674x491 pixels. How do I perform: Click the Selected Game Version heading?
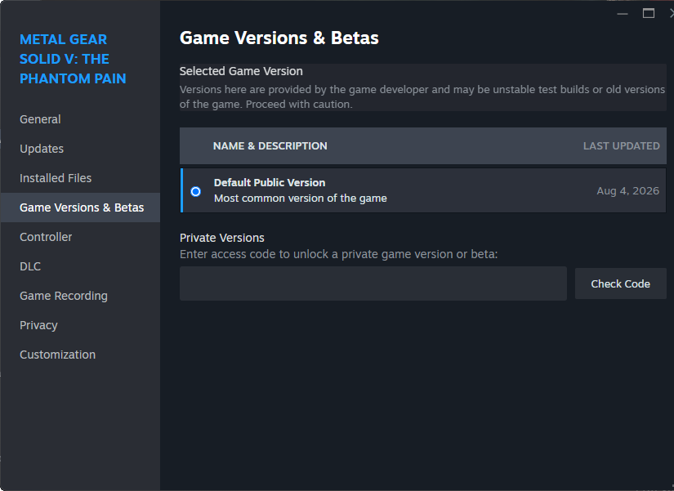coord(241,71)
